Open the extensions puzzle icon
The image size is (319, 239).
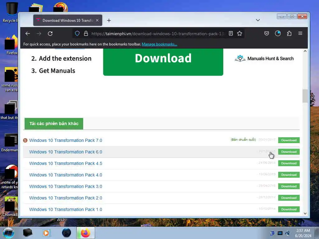click(289, 33)
